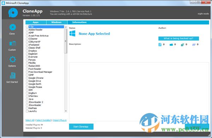The width and height of the screenshot is (212, 138).
Task: Click the folders count icon
Action: pyautogui.click(x=171, y=44)
